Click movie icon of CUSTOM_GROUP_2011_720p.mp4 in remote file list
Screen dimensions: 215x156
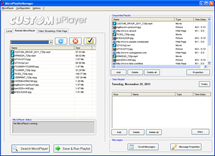[x=13, y=52]
